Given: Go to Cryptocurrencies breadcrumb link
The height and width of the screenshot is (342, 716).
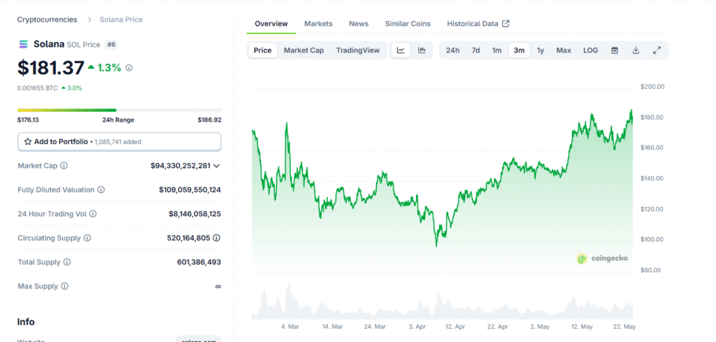Looking at the screenshot, I should tap(47, 20).
